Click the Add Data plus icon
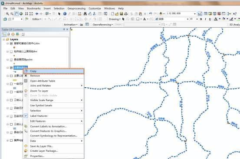This screenshot has height=159, width=240. click(161, 13)
